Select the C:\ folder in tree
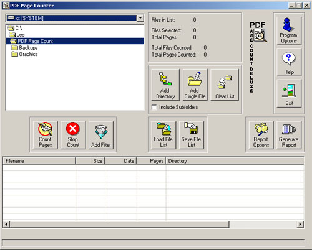 tap(15, 28)
